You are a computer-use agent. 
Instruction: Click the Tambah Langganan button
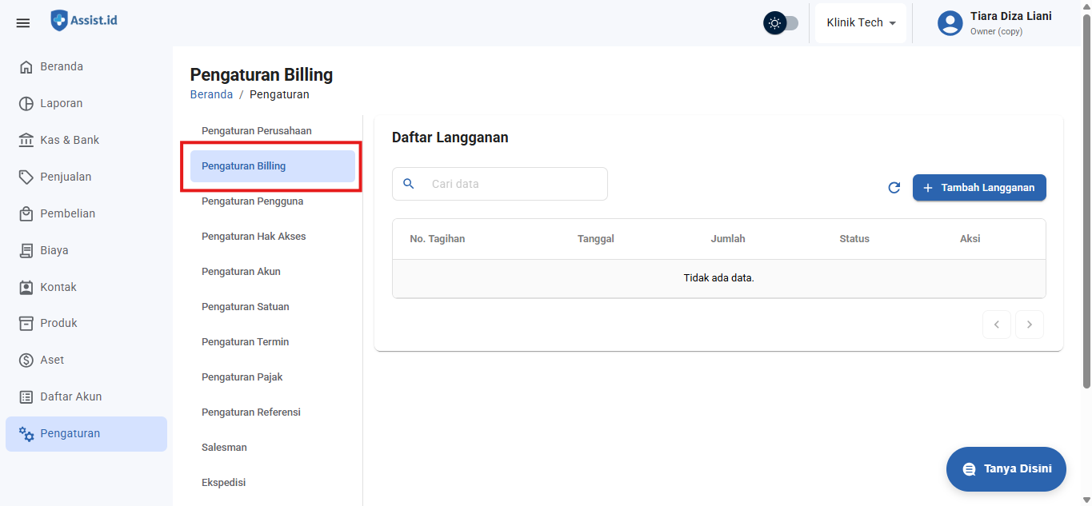coord(979,188)
